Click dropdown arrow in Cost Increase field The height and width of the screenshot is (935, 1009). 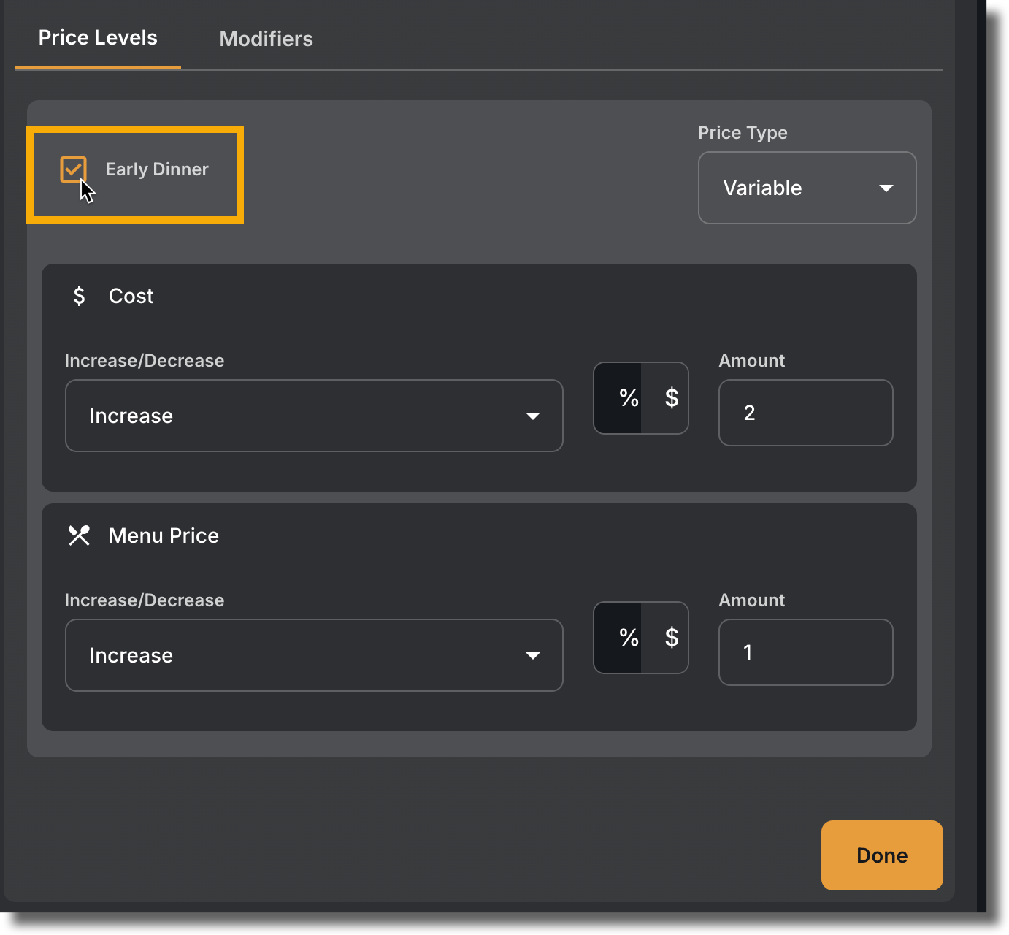pos(533,416)
